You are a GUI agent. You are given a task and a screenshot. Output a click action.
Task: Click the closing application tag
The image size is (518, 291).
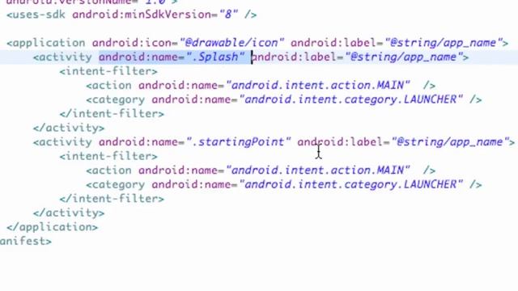[x=52, y=227]
